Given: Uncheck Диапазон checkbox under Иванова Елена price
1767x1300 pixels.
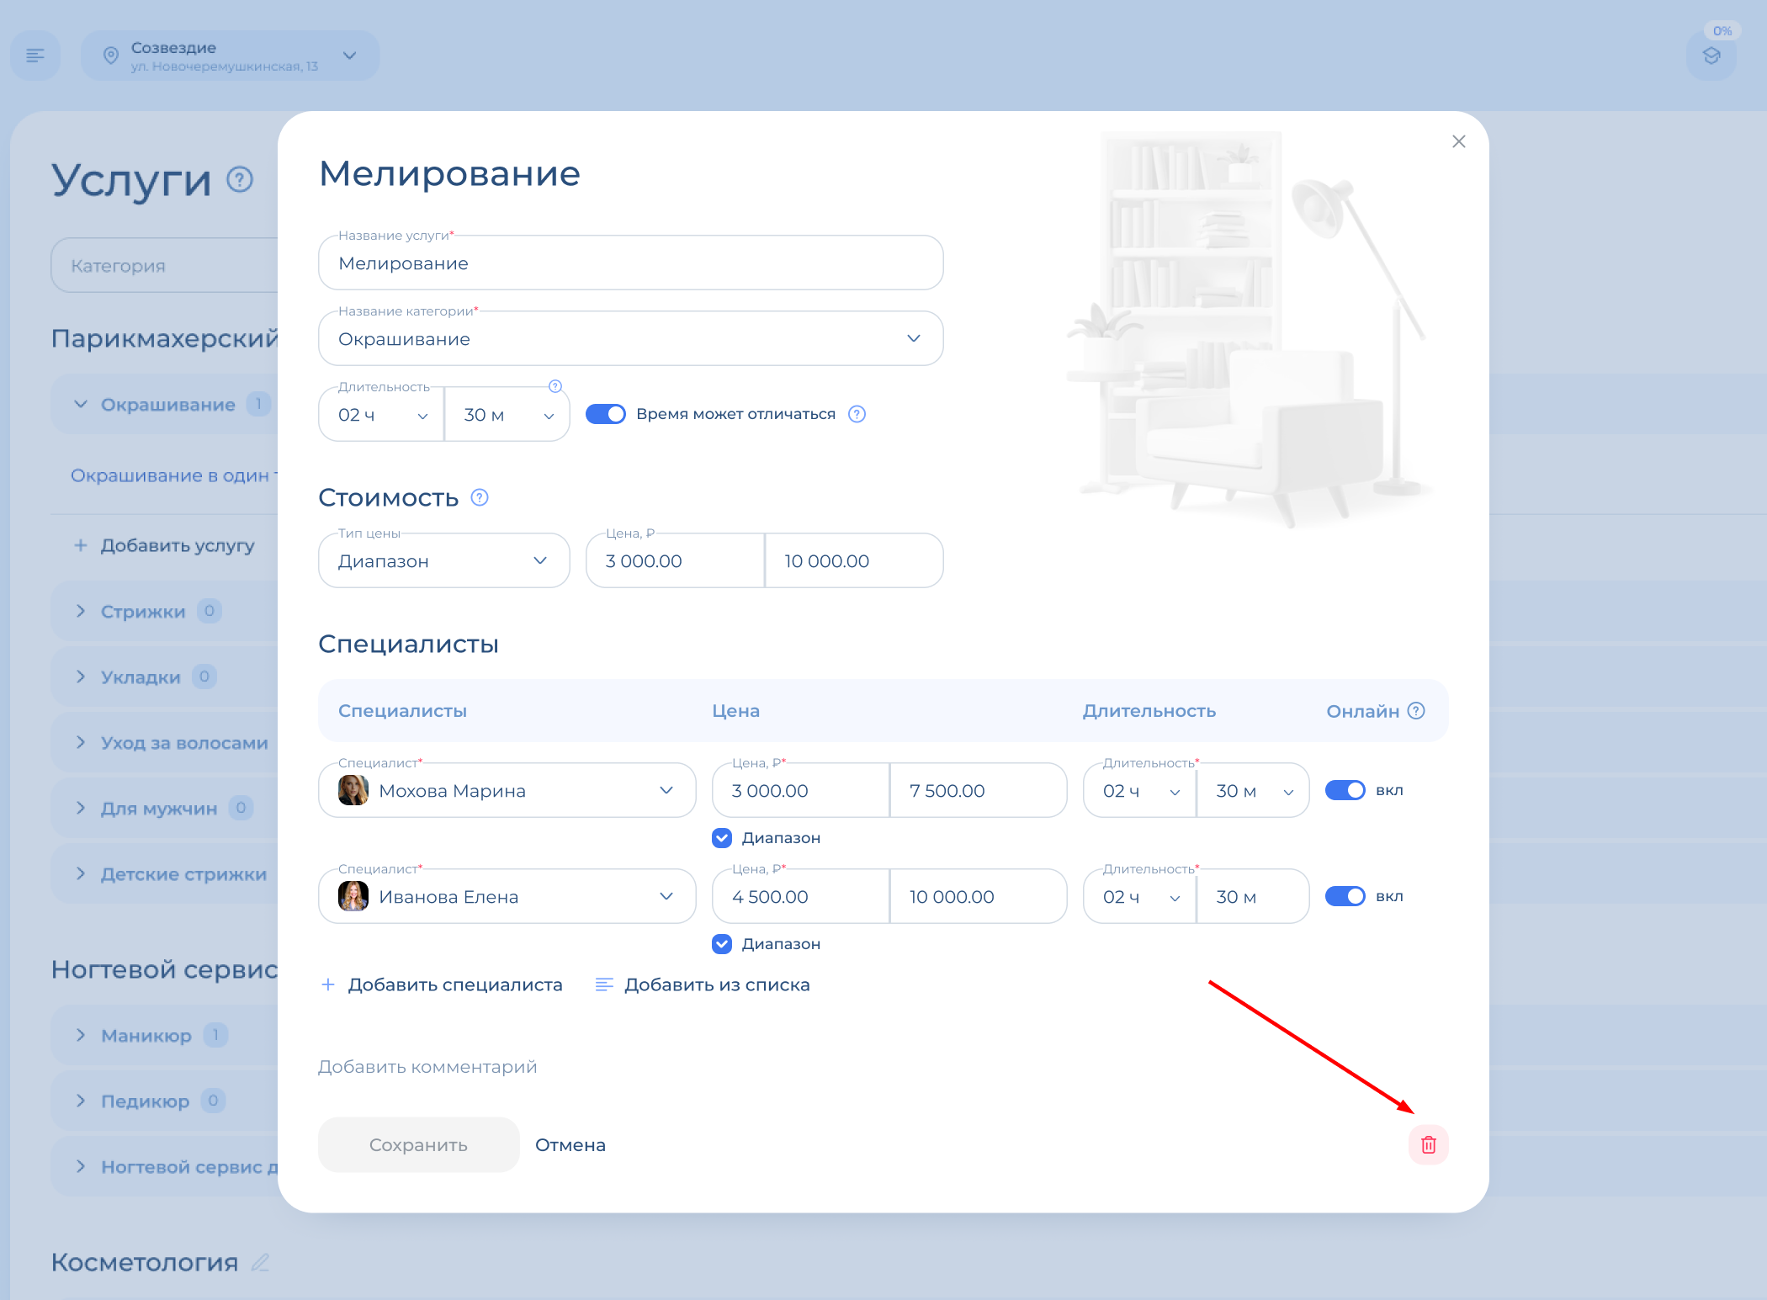Looking at the screenshot, I should click(x=722, y=944).
